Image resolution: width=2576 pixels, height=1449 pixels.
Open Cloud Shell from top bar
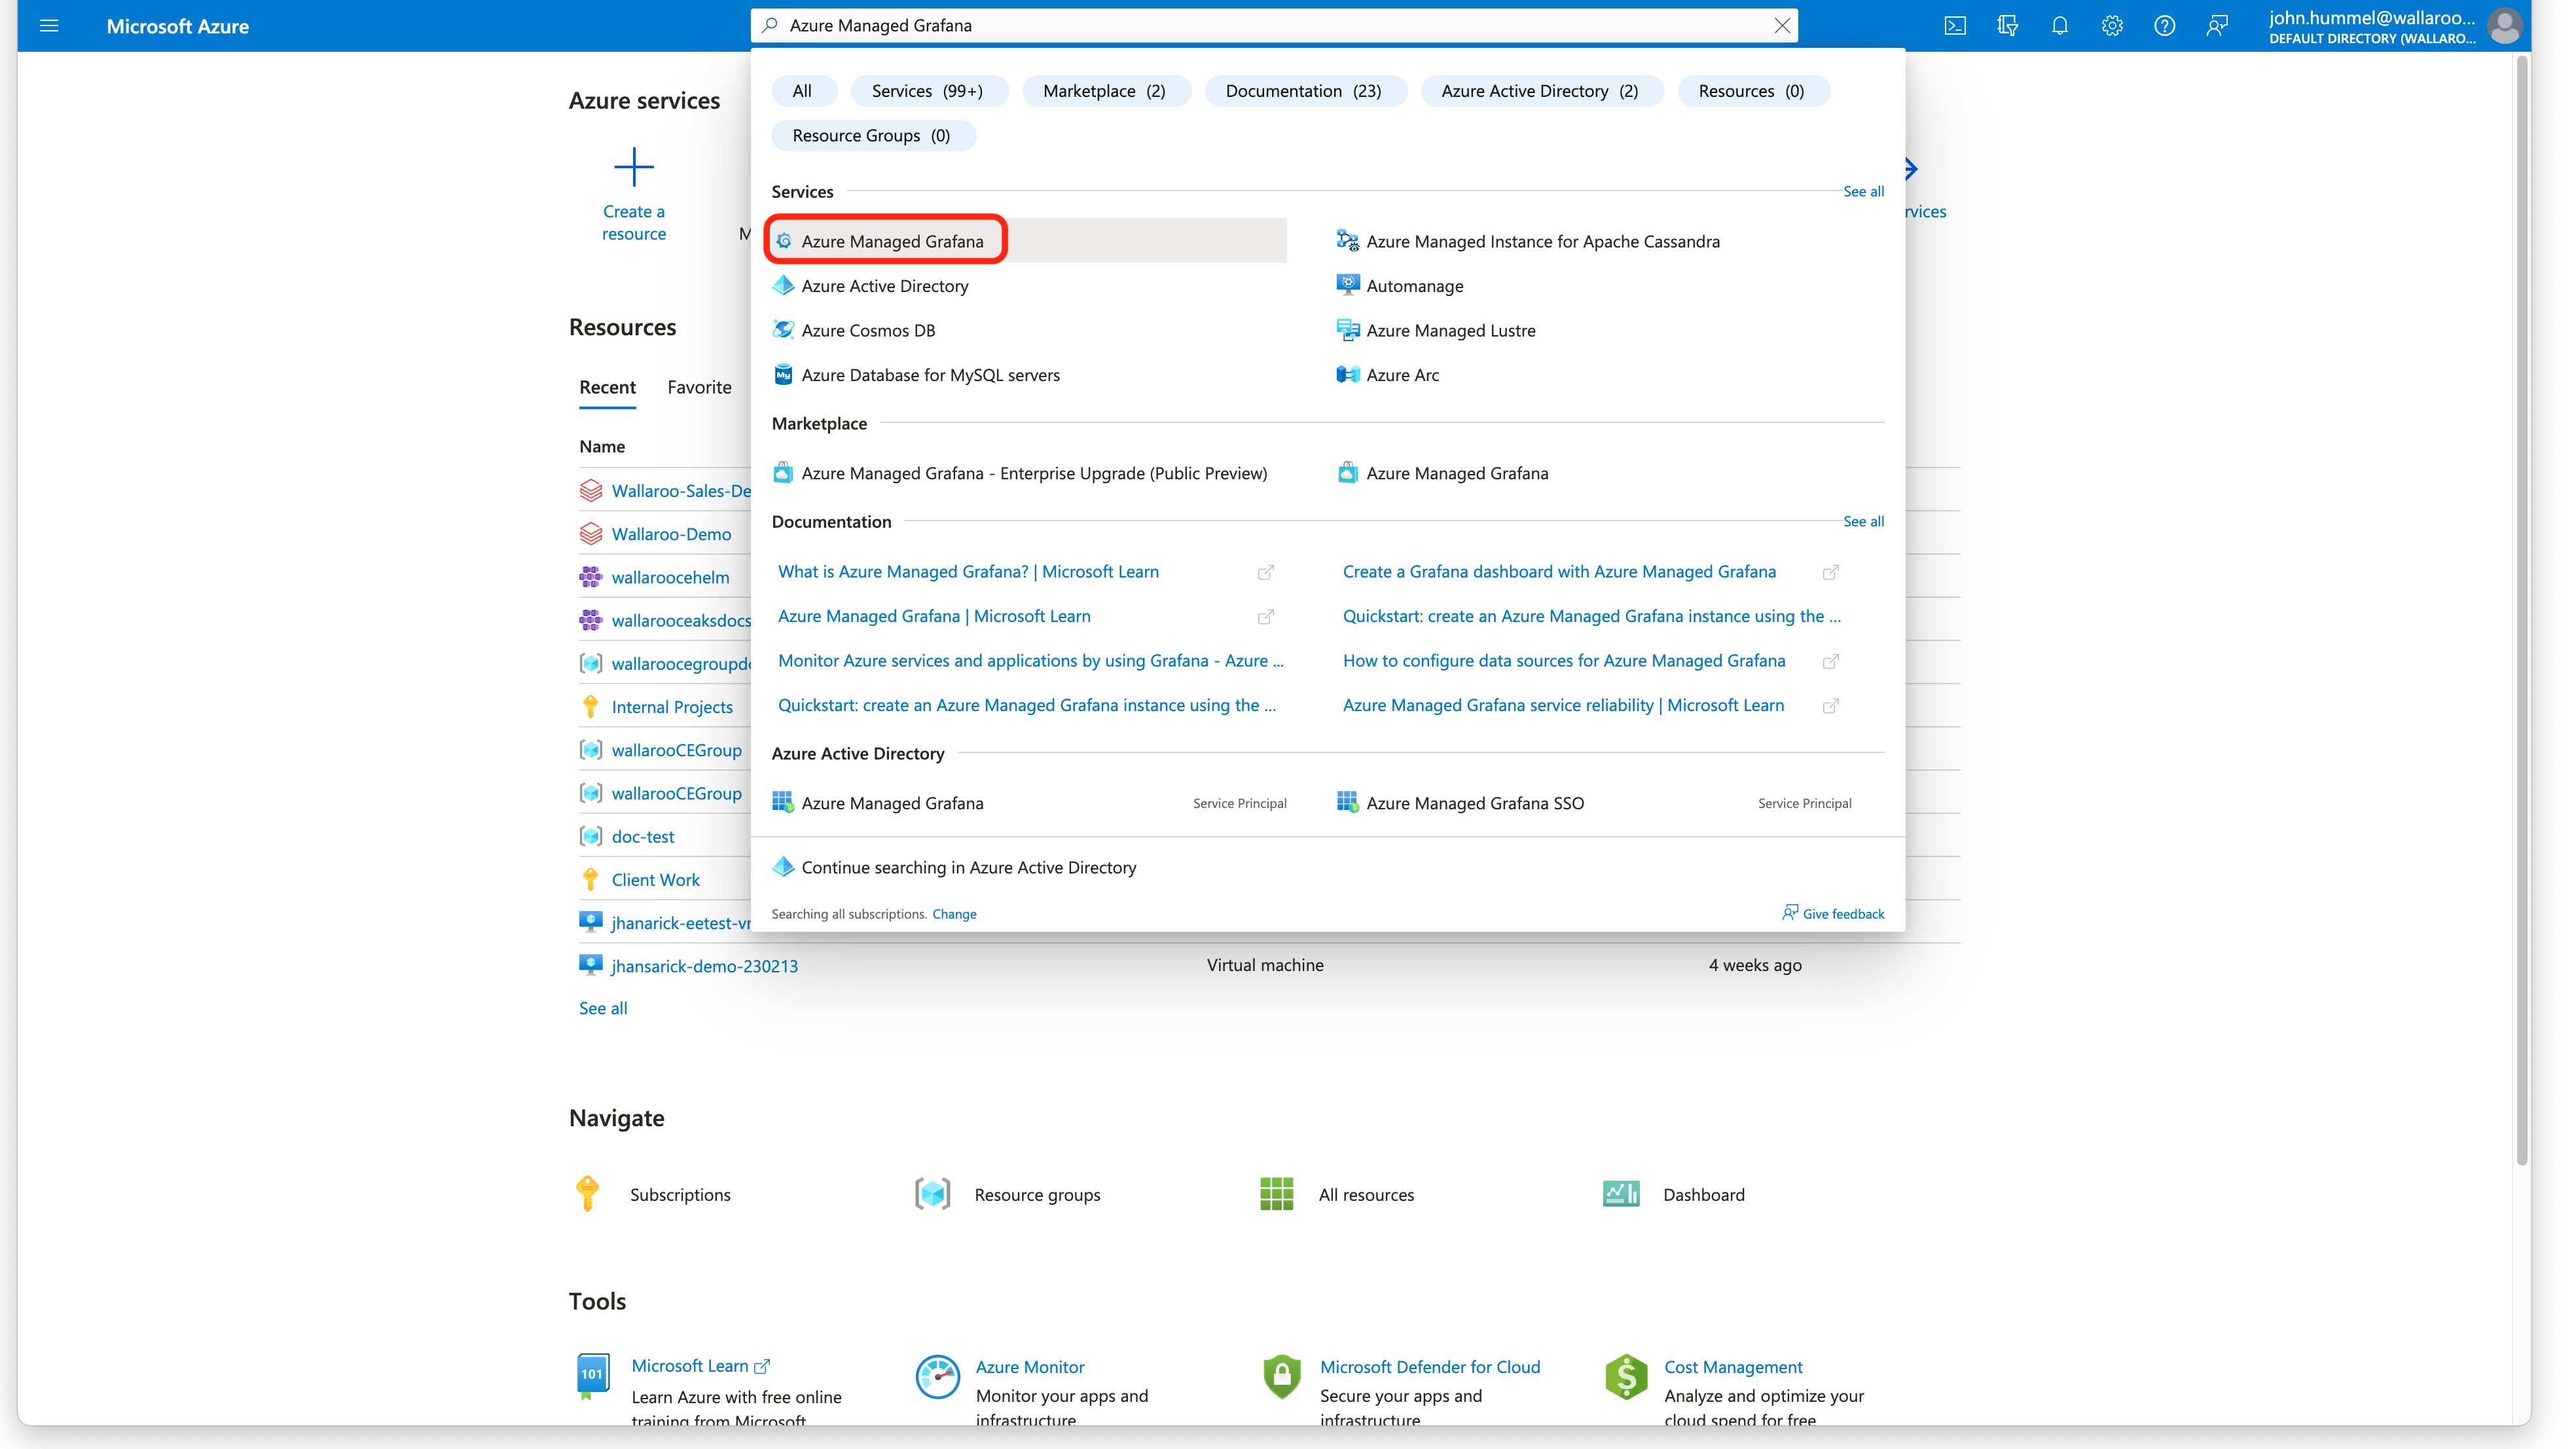click(1955, 26)
